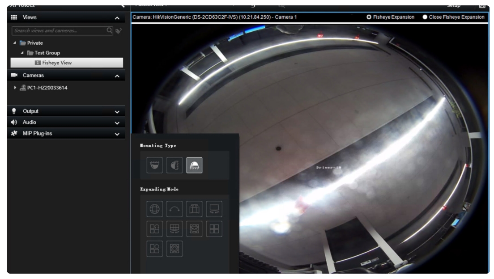Choose the curved-arrow 180 panorama mode
The width and height of the screenshot is (494, 279).
[x=174, y=209]
